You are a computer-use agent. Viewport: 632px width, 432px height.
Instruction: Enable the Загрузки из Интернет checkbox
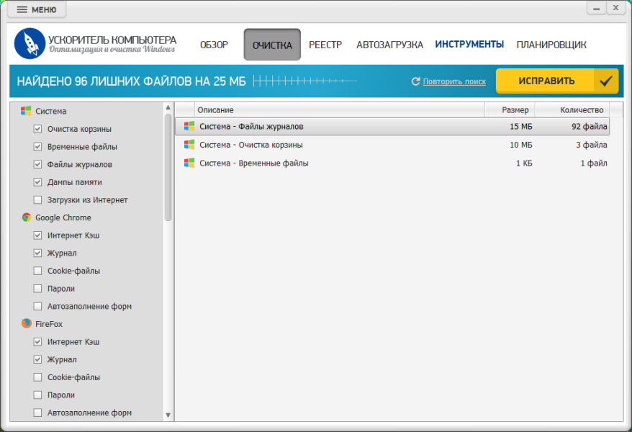click(37, 200)
